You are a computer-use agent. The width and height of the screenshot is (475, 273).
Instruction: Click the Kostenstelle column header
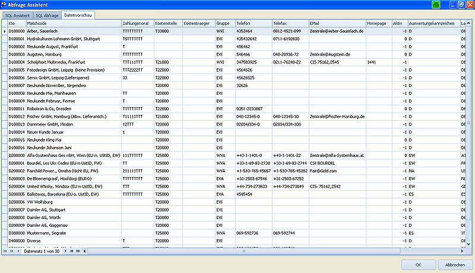(168, 23)
